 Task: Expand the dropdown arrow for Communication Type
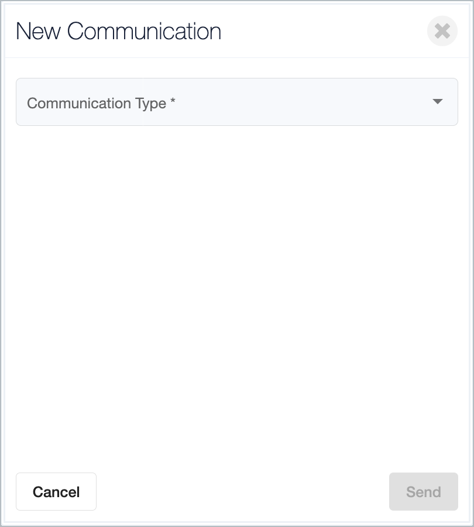point(437,101)
